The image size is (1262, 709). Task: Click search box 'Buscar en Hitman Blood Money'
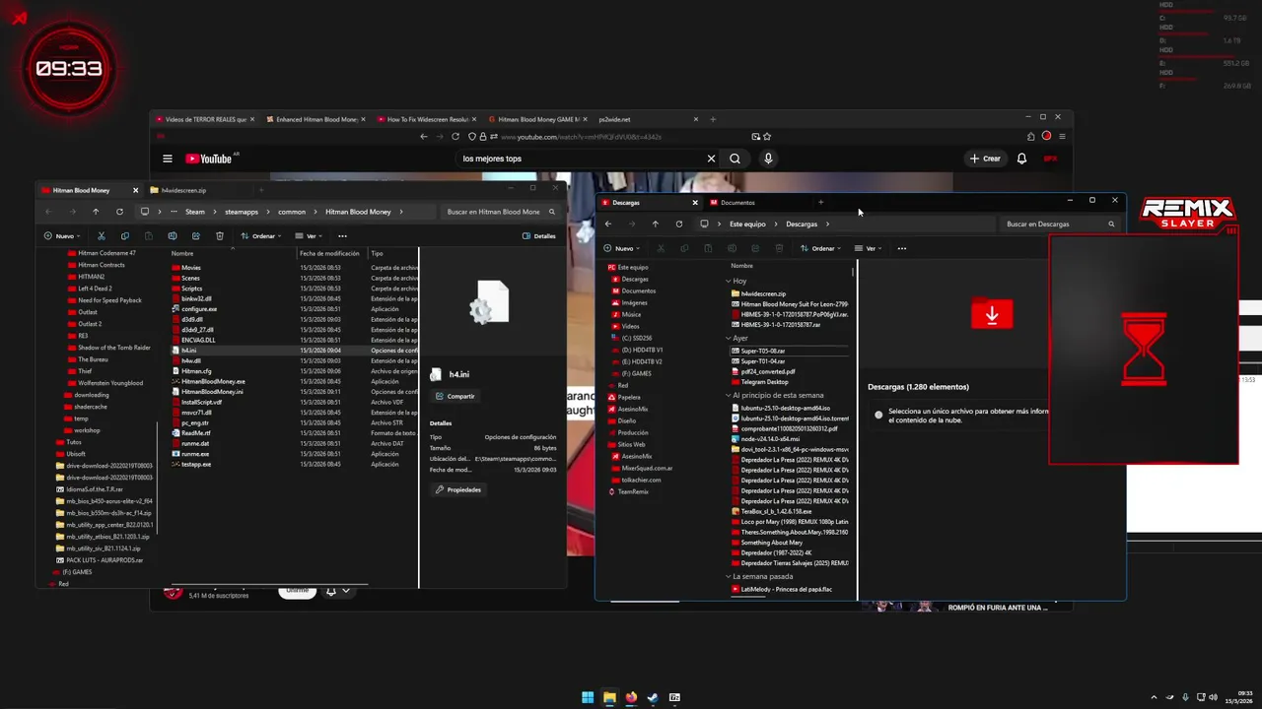[500, 212]
